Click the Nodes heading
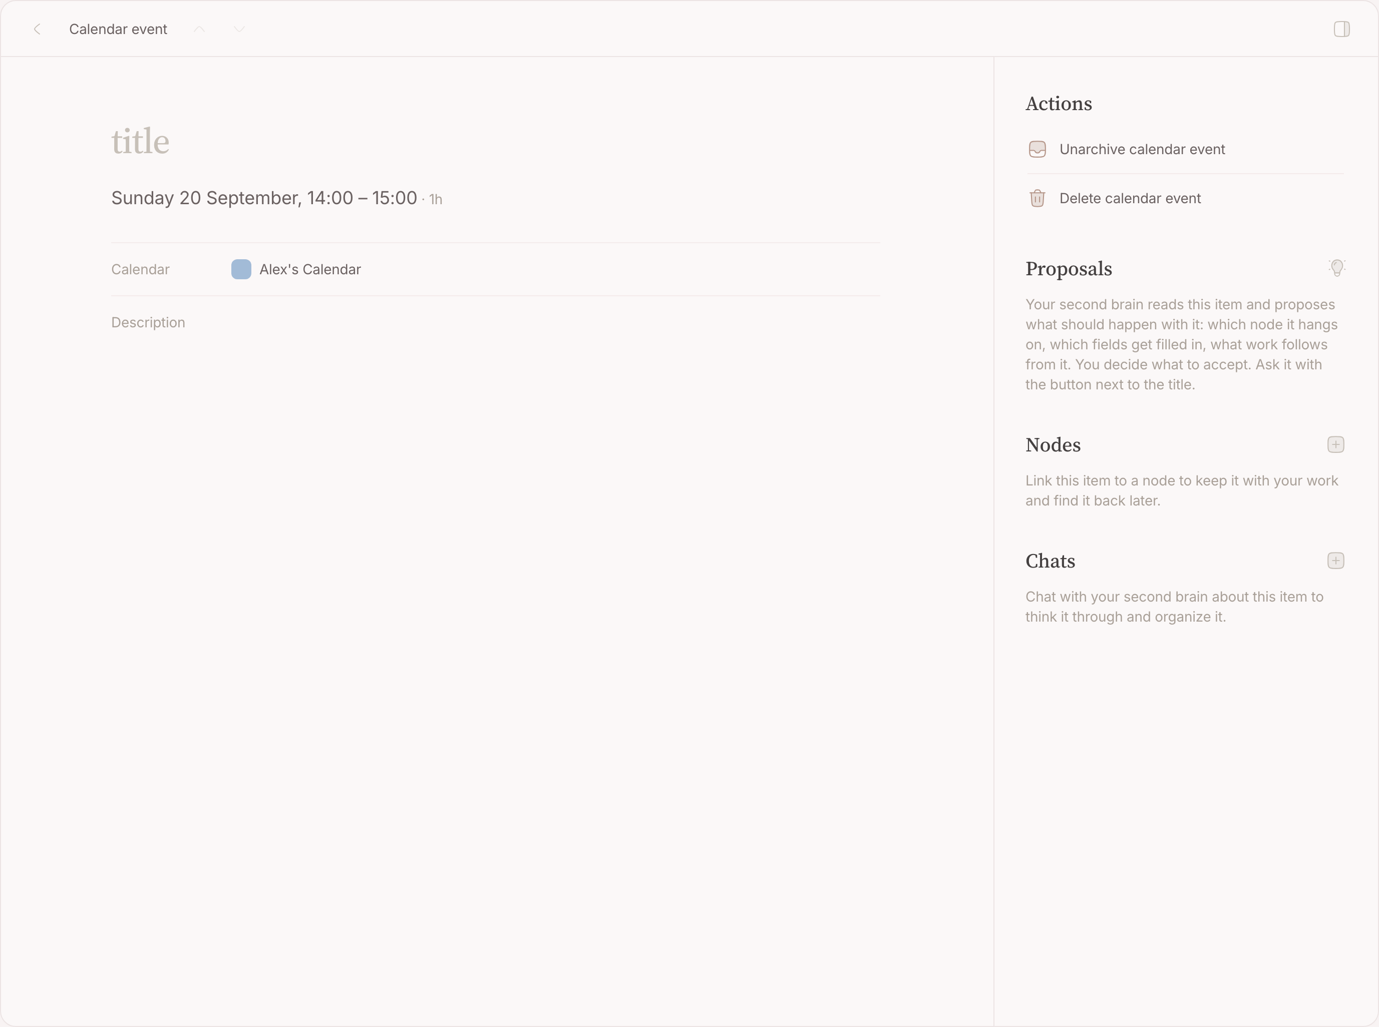The width and height of the screenshot is (1379, 1027). point(1053,444)
